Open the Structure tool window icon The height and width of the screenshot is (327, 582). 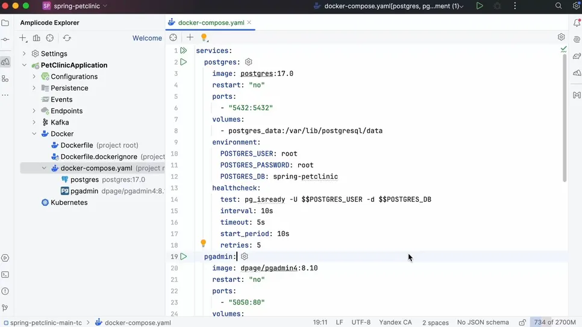click(x=5, y=79)
